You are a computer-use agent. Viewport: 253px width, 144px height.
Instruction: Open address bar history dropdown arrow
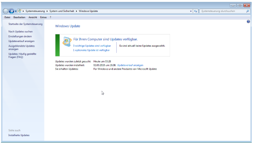[191, 11]
